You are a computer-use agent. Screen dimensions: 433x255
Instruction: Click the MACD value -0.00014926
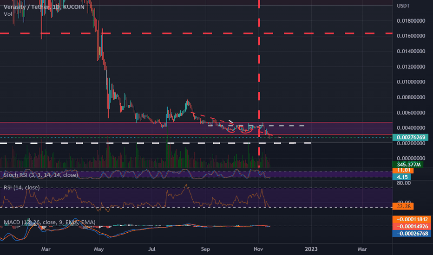[412, 226]
